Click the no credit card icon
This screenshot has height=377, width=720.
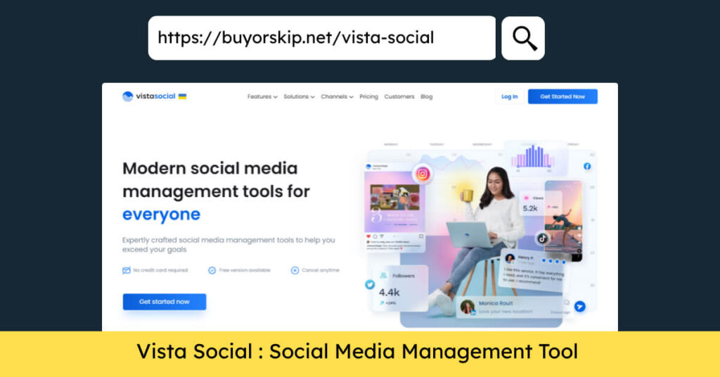click(127, 271)
